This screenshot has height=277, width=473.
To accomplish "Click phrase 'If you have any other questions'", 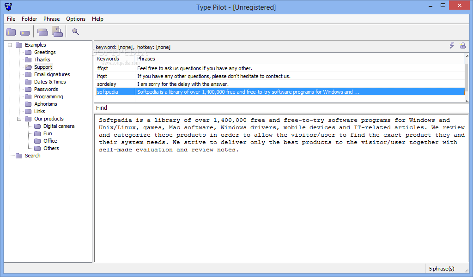I will tap(214, 76).
